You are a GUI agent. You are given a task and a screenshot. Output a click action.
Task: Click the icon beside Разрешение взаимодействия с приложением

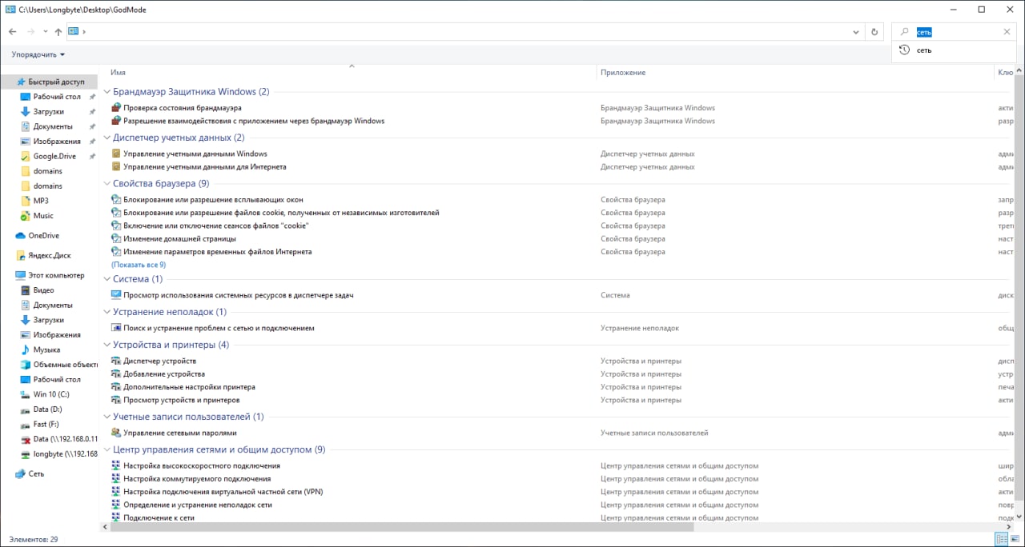click(116, 121)
